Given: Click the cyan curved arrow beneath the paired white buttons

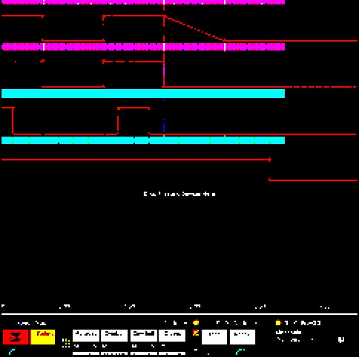Looking at the screenshot, I should tap(240, 352).
